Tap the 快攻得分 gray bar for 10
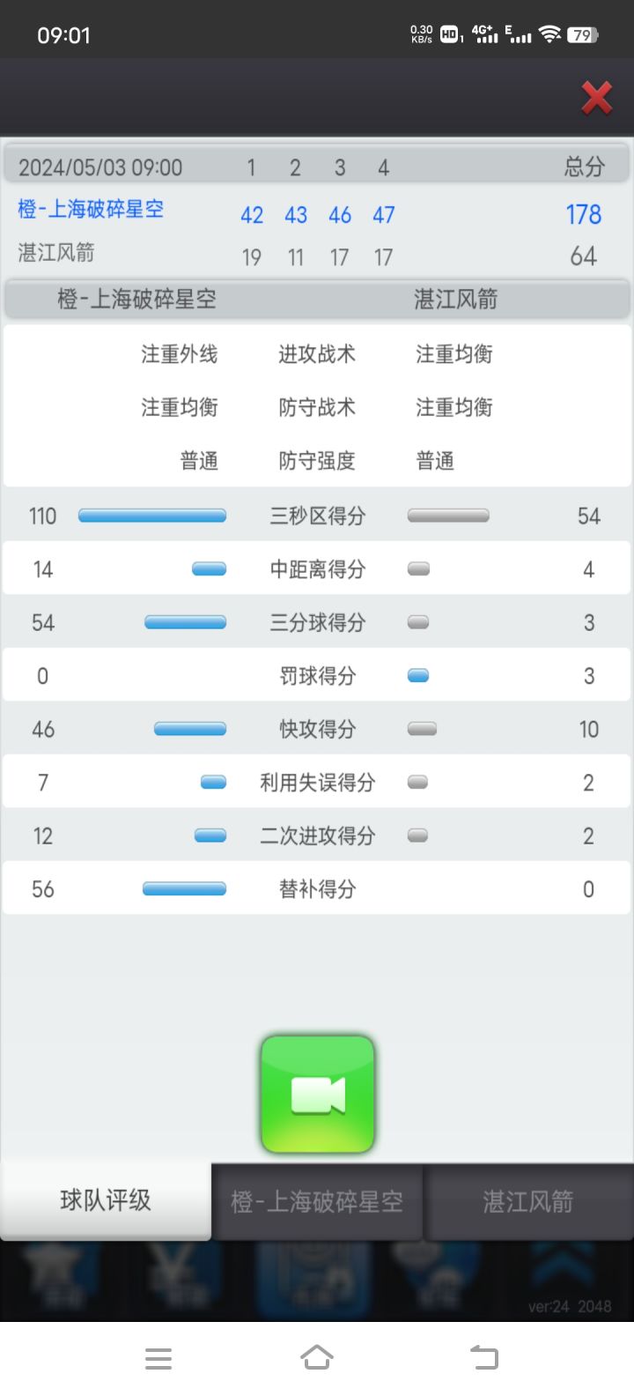The height and width of the screenshot is (1396, 634). coord(423,730)
